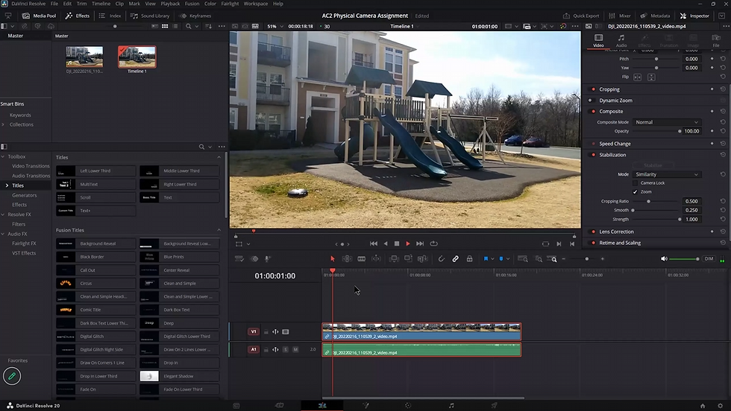Collapse the Titles section chevron

tap(219, 157)
